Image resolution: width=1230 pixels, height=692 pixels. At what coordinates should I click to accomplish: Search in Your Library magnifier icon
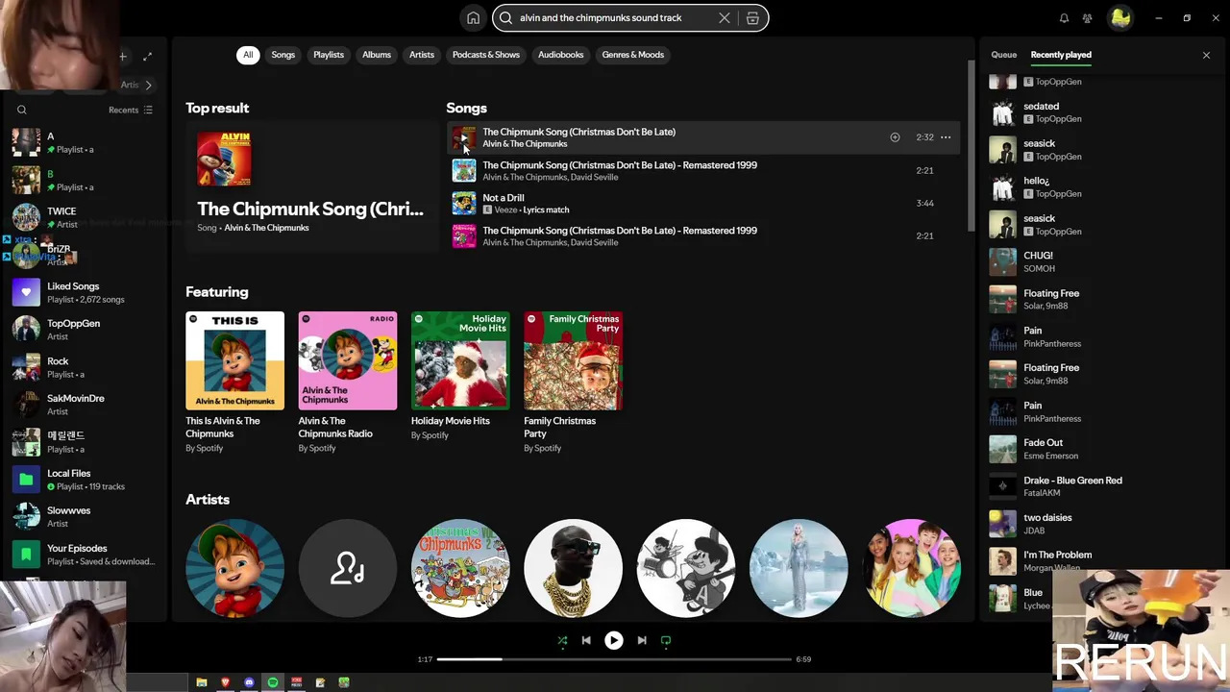click(21, 110)
